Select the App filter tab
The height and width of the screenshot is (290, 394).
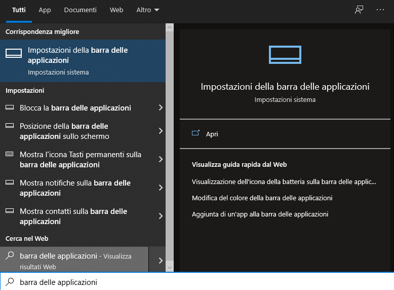click(45, 10)
